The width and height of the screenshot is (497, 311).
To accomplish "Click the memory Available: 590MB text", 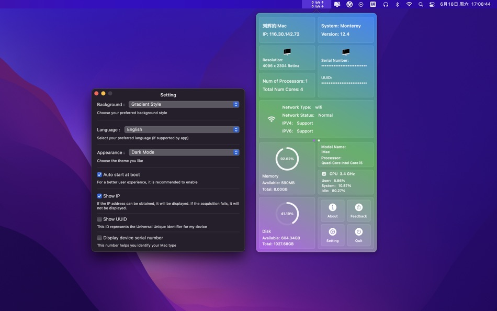I will (278, 183).
